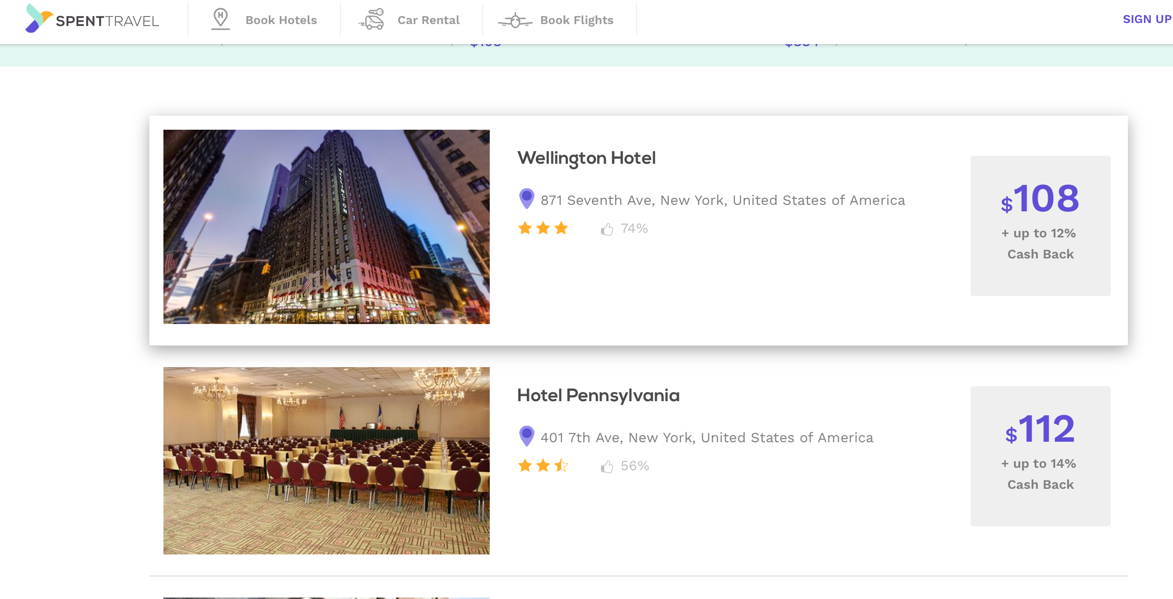Click the car rental car icon
Viewport: 1173px width, 599px height.
pyautogui.click(x=371, y=19)
